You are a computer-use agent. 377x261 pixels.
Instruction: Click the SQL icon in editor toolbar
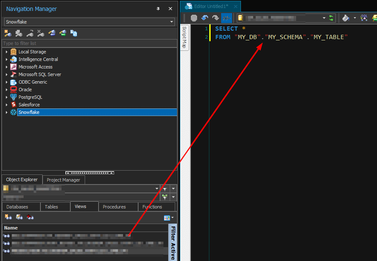364,18
